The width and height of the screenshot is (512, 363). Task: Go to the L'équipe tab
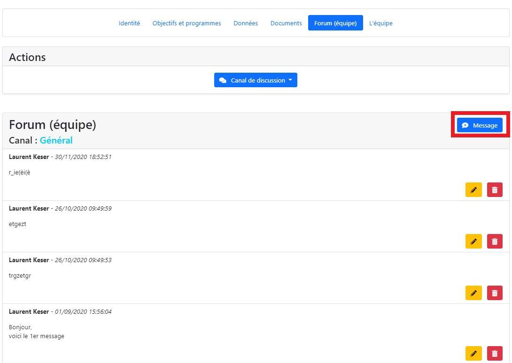pyautogui.click(x=381, y=23)
